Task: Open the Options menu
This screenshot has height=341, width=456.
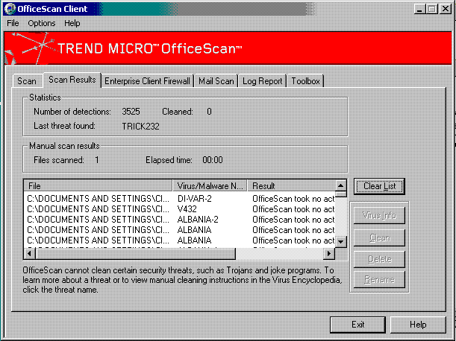Action: [42, 23]
